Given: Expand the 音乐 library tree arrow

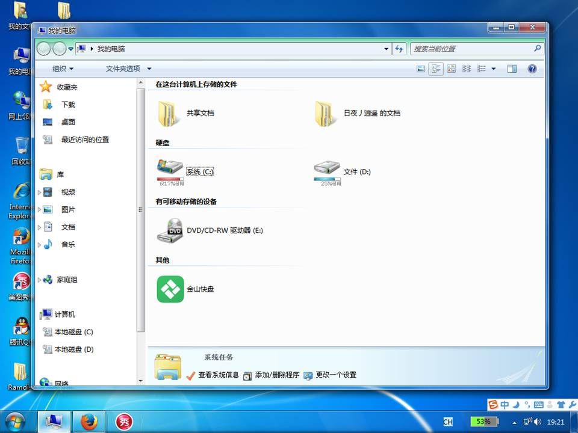Looking at the screenshot, I should click(40, 245).
